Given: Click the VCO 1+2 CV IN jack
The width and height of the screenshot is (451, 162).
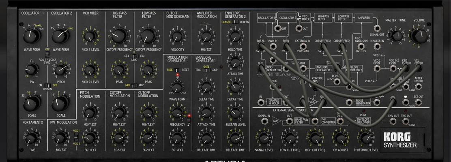Looking at the screenshot, I should pos(392,68).
